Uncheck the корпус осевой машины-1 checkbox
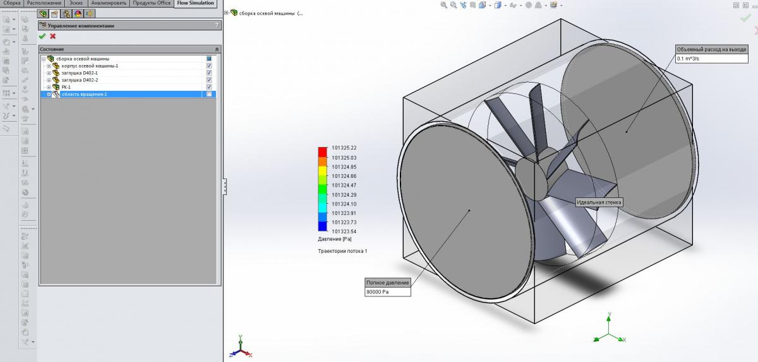The height and width of the screenshot is (362, 758). coord(209,66)
